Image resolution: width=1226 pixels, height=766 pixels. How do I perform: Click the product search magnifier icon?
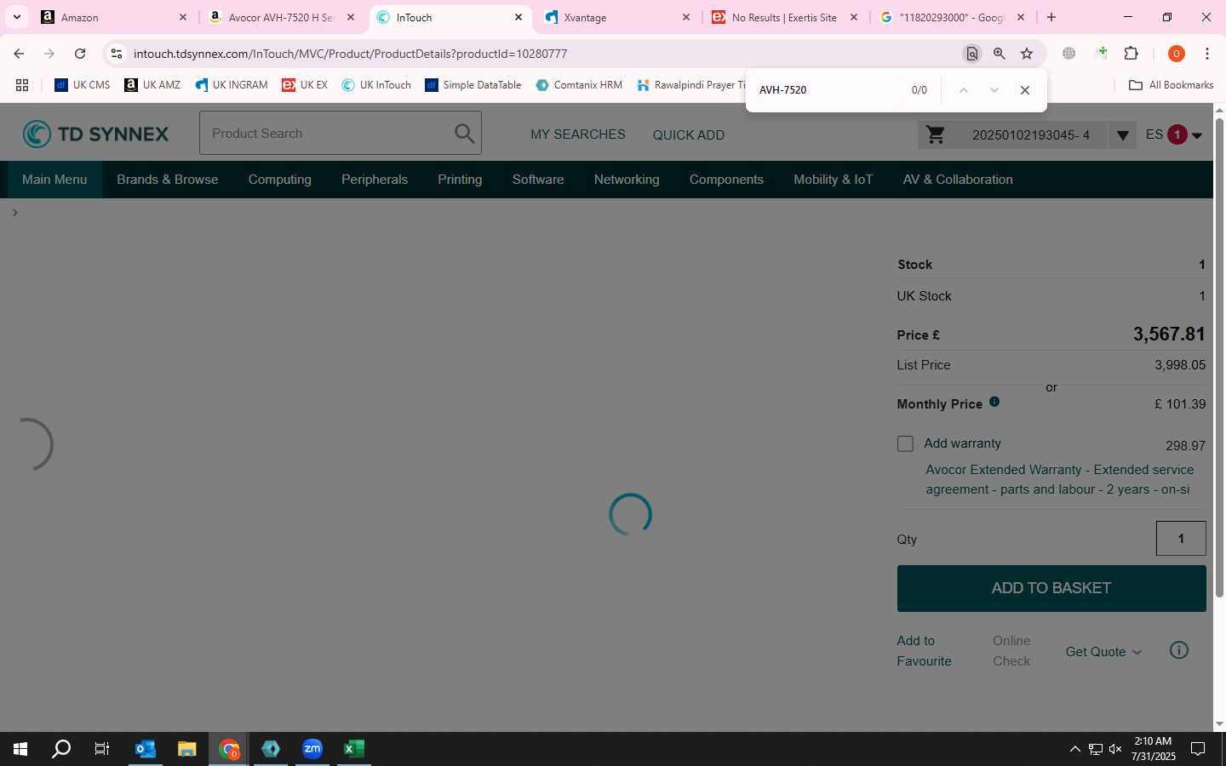click(x=464, y=134)
